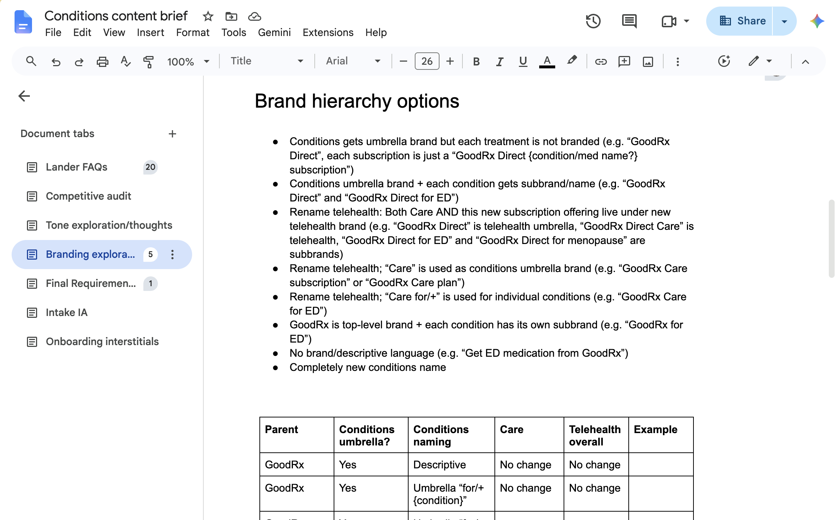Go back with the sidebar arrow

pyautogui.click(x=24, y=96)
